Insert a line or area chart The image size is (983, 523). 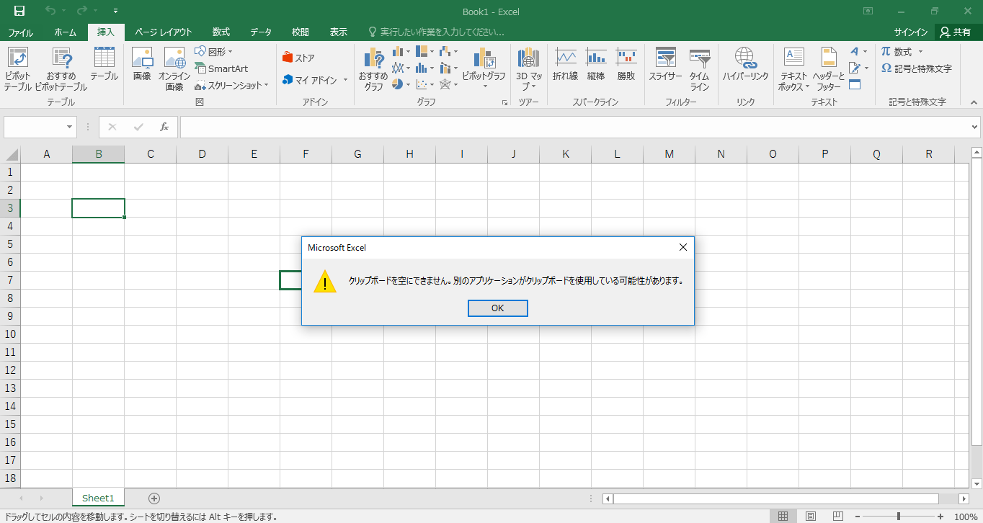click(401, 68)
